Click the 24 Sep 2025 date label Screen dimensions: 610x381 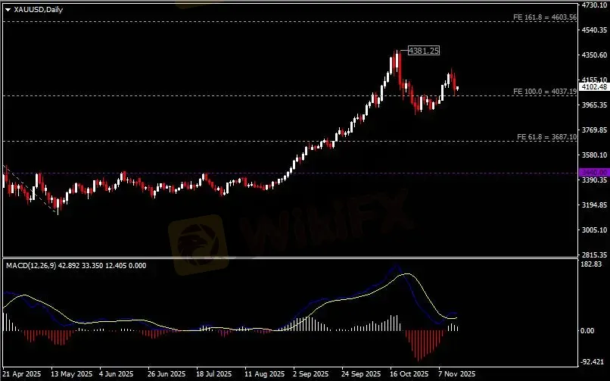(361, 374)
